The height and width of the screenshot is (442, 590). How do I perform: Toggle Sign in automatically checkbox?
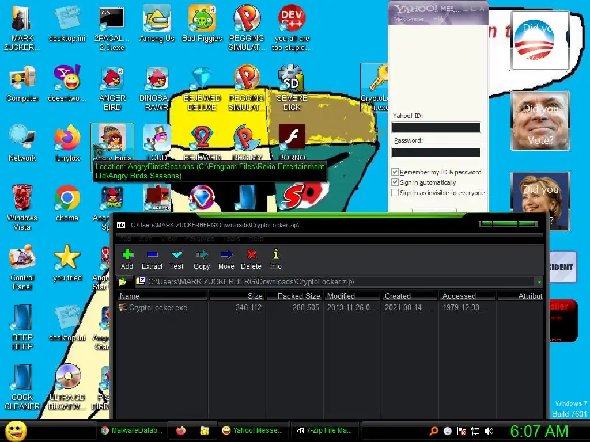point(395,182)
